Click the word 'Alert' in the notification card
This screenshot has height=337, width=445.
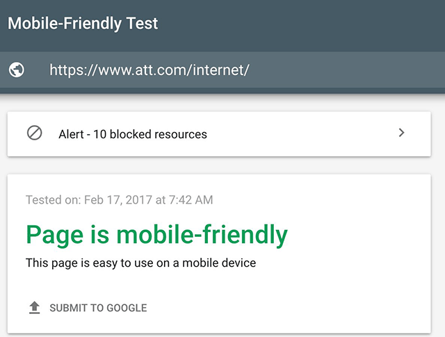(72, 134)
